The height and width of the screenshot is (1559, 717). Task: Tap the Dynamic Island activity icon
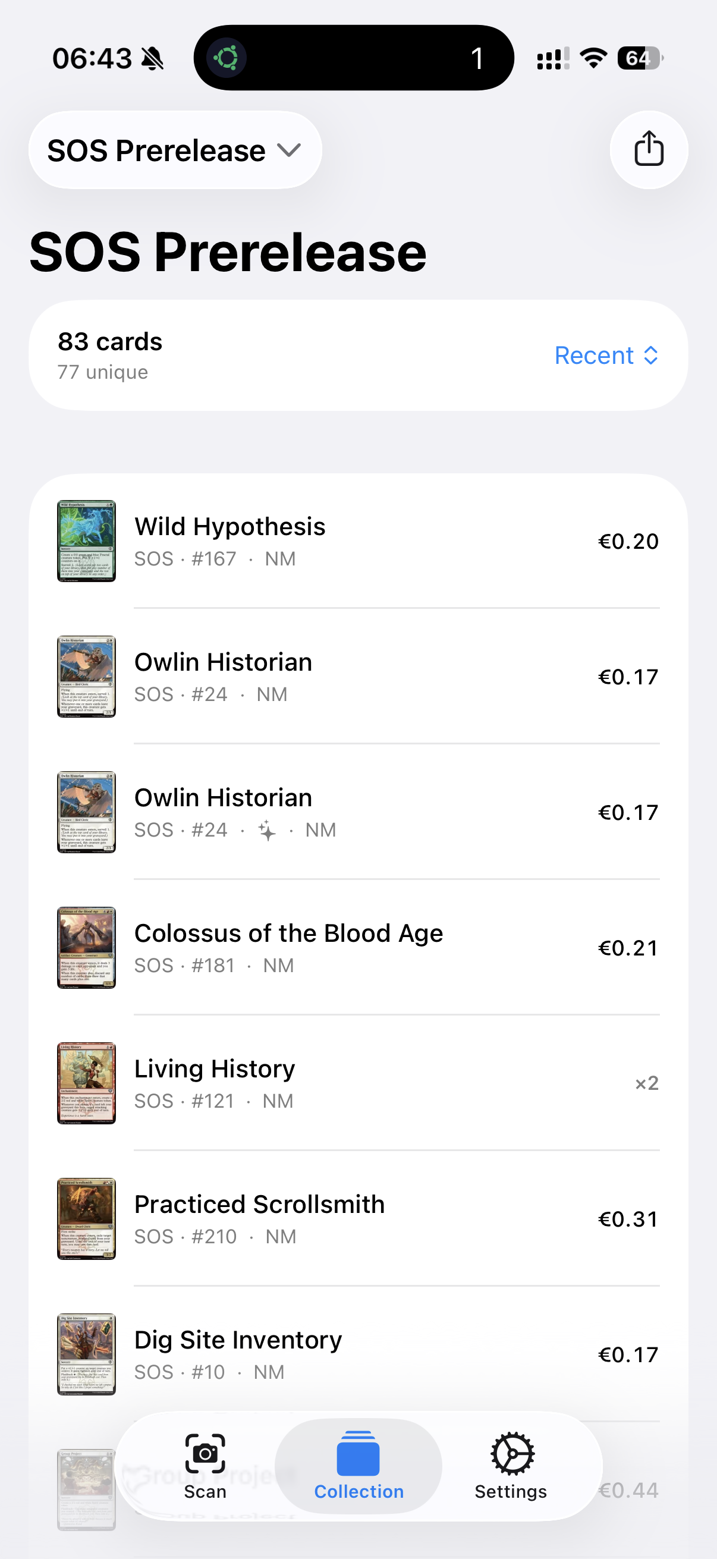click(227, 58)
